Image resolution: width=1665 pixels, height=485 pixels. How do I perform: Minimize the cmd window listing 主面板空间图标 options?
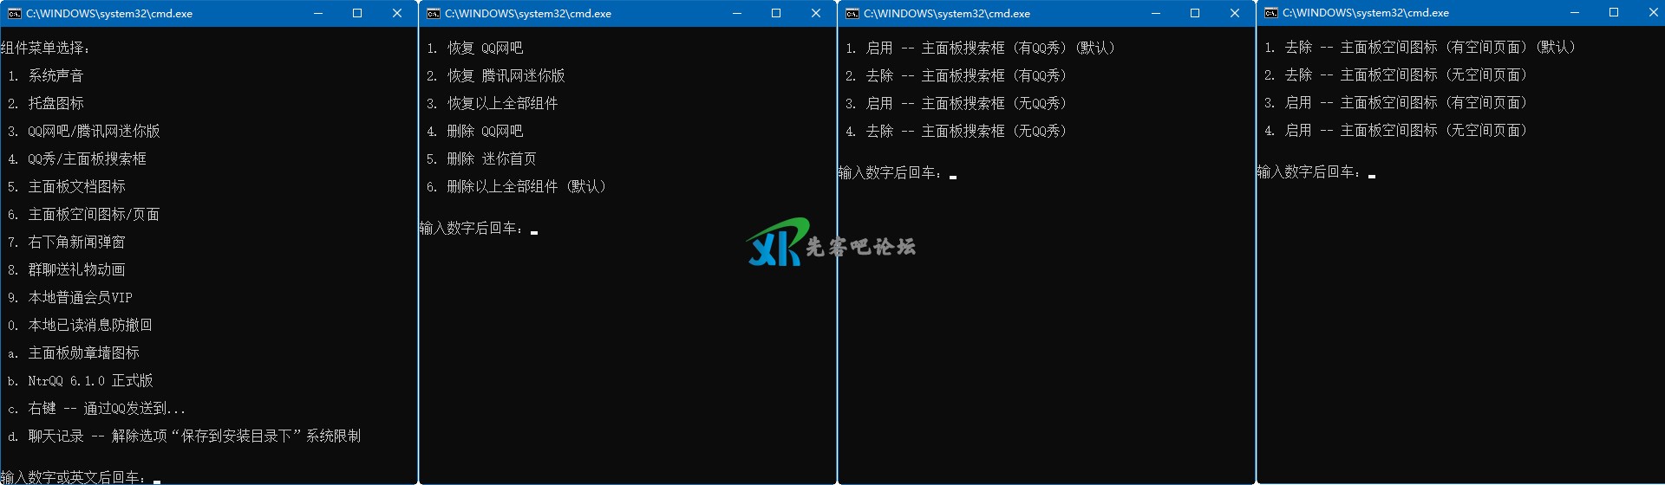[1574, 13]
